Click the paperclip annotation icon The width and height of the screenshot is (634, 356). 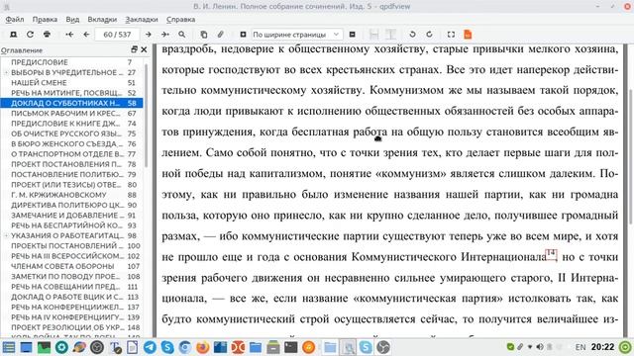coord(220,35)
